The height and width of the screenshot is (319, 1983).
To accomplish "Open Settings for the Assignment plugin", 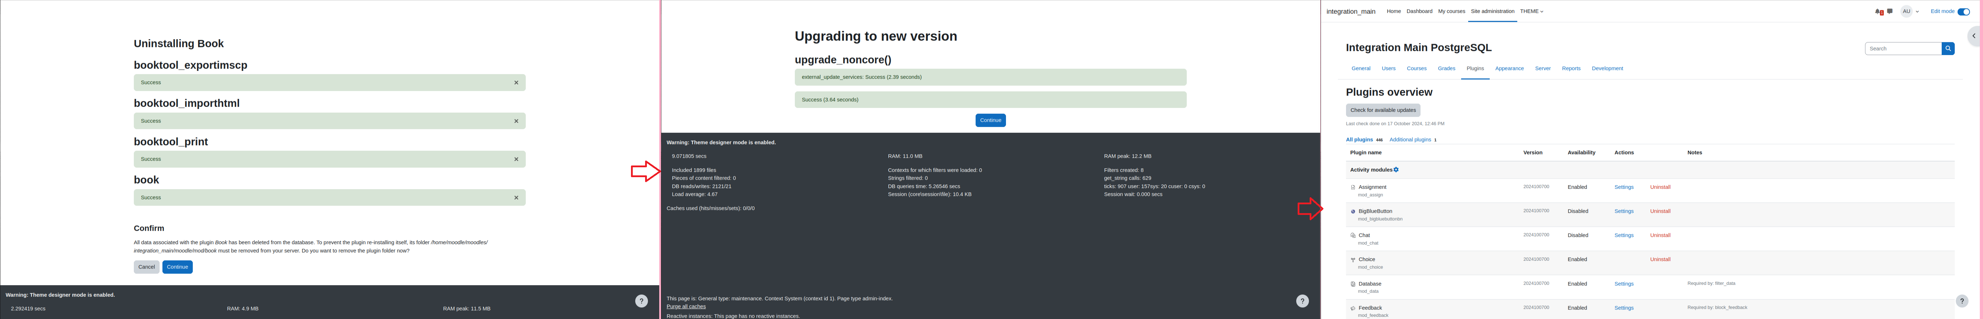I will [1624, 188].
